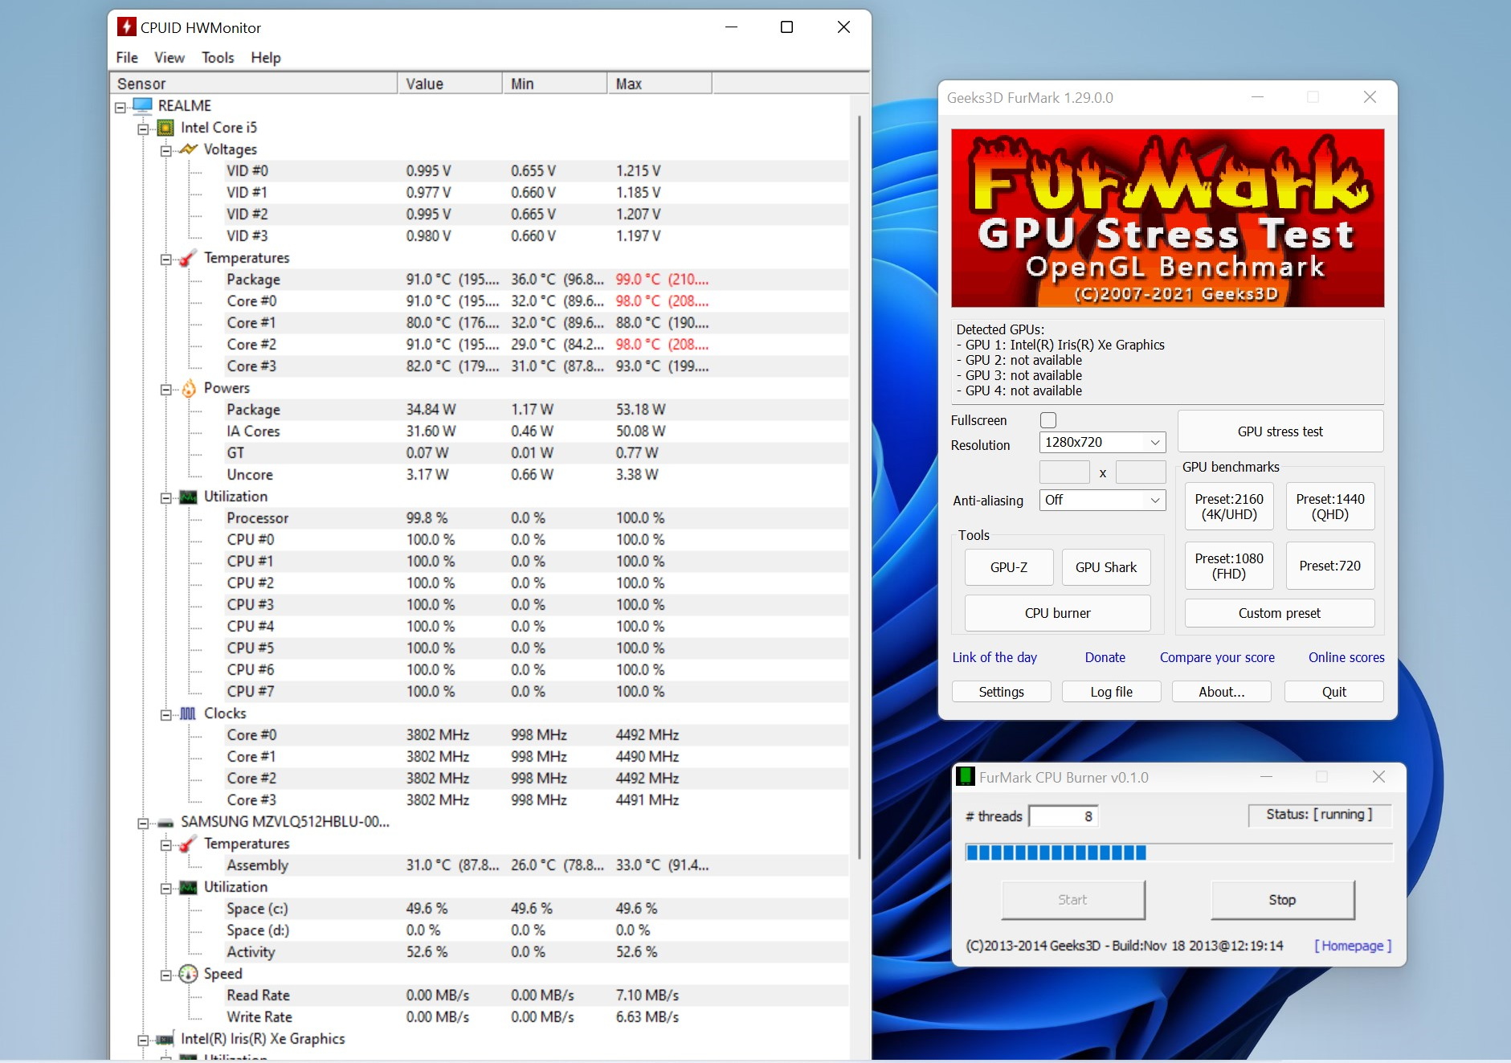1511x1063 pixels.
Task: Click the Sensor column header
Action: point(253,84)
